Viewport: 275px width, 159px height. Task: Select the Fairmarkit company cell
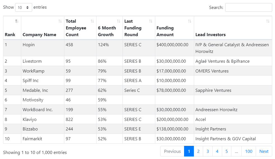point(43,139)
